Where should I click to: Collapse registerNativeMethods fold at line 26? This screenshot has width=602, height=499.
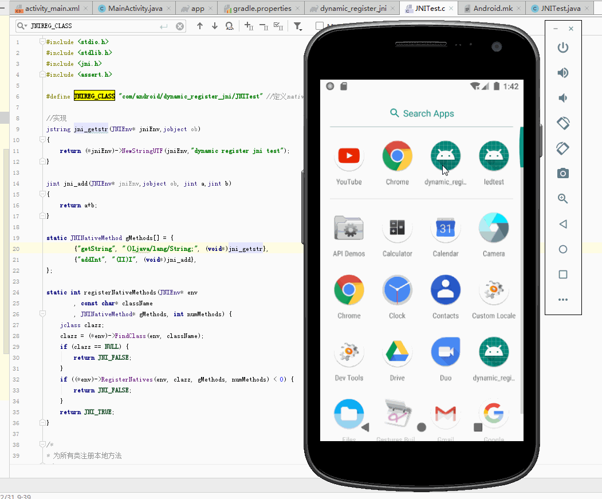point(42,314)
